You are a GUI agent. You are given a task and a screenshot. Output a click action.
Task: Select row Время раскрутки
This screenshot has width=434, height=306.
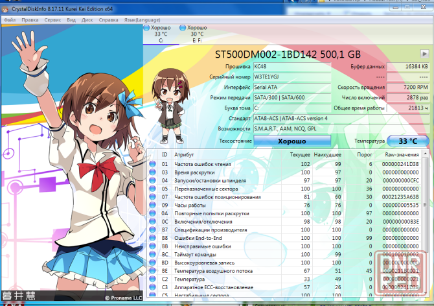285,172
